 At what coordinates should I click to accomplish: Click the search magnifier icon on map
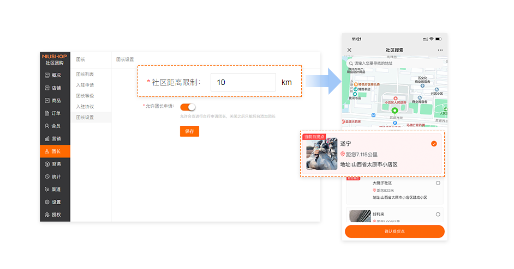(x=351, y=64)
